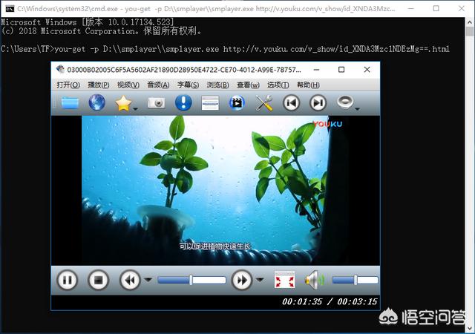The image size is (475, 334).
Task: Click the film clapper video icon
Action: coord(237,103)
